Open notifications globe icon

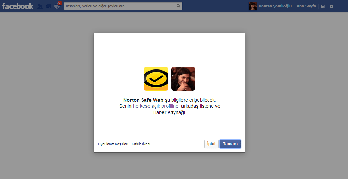[57, 6]
